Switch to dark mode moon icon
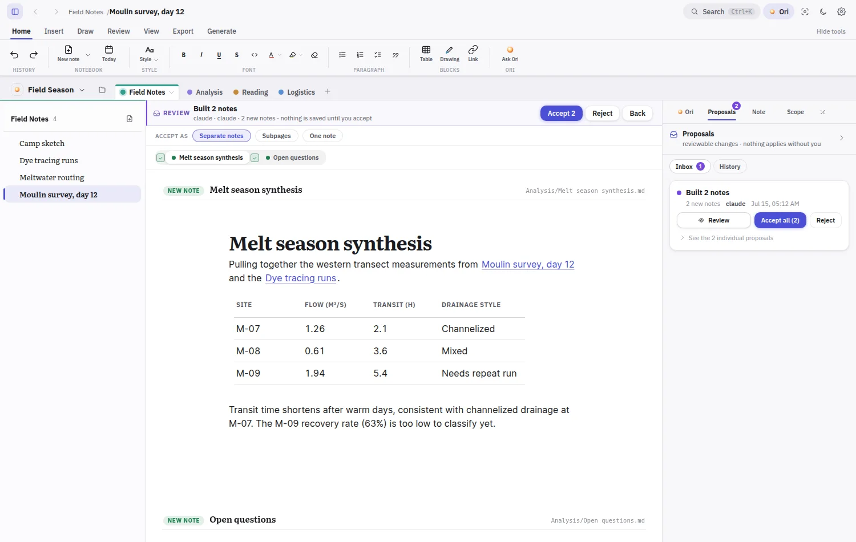 click(x=823, y=11)
